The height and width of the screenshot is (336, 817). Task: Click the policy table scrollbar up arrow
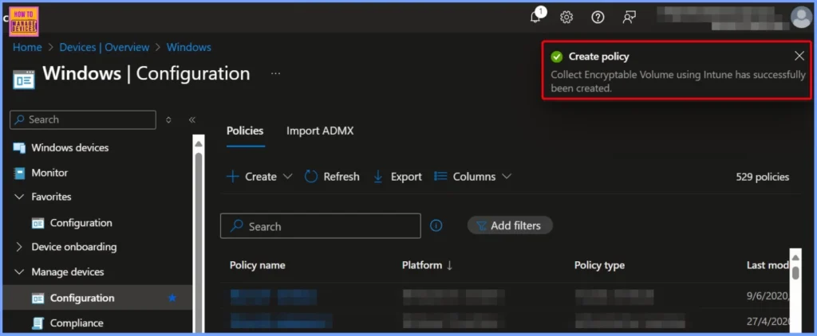pos(795,257)
